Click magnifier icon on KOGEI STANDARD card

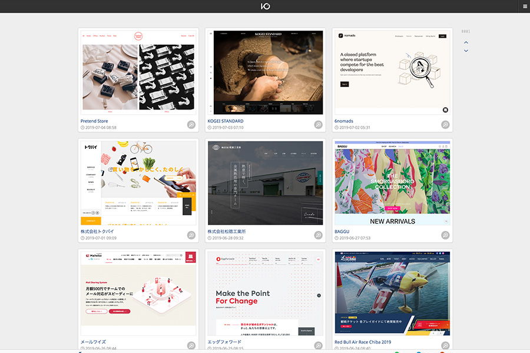pyautogui.click(x=318, y=125)
